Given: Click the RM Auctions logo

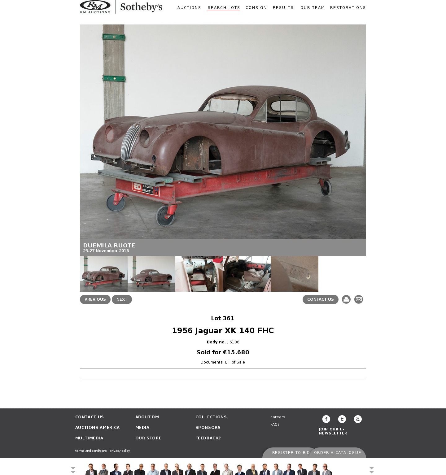Looking at the screenshot, I should 95,7.
